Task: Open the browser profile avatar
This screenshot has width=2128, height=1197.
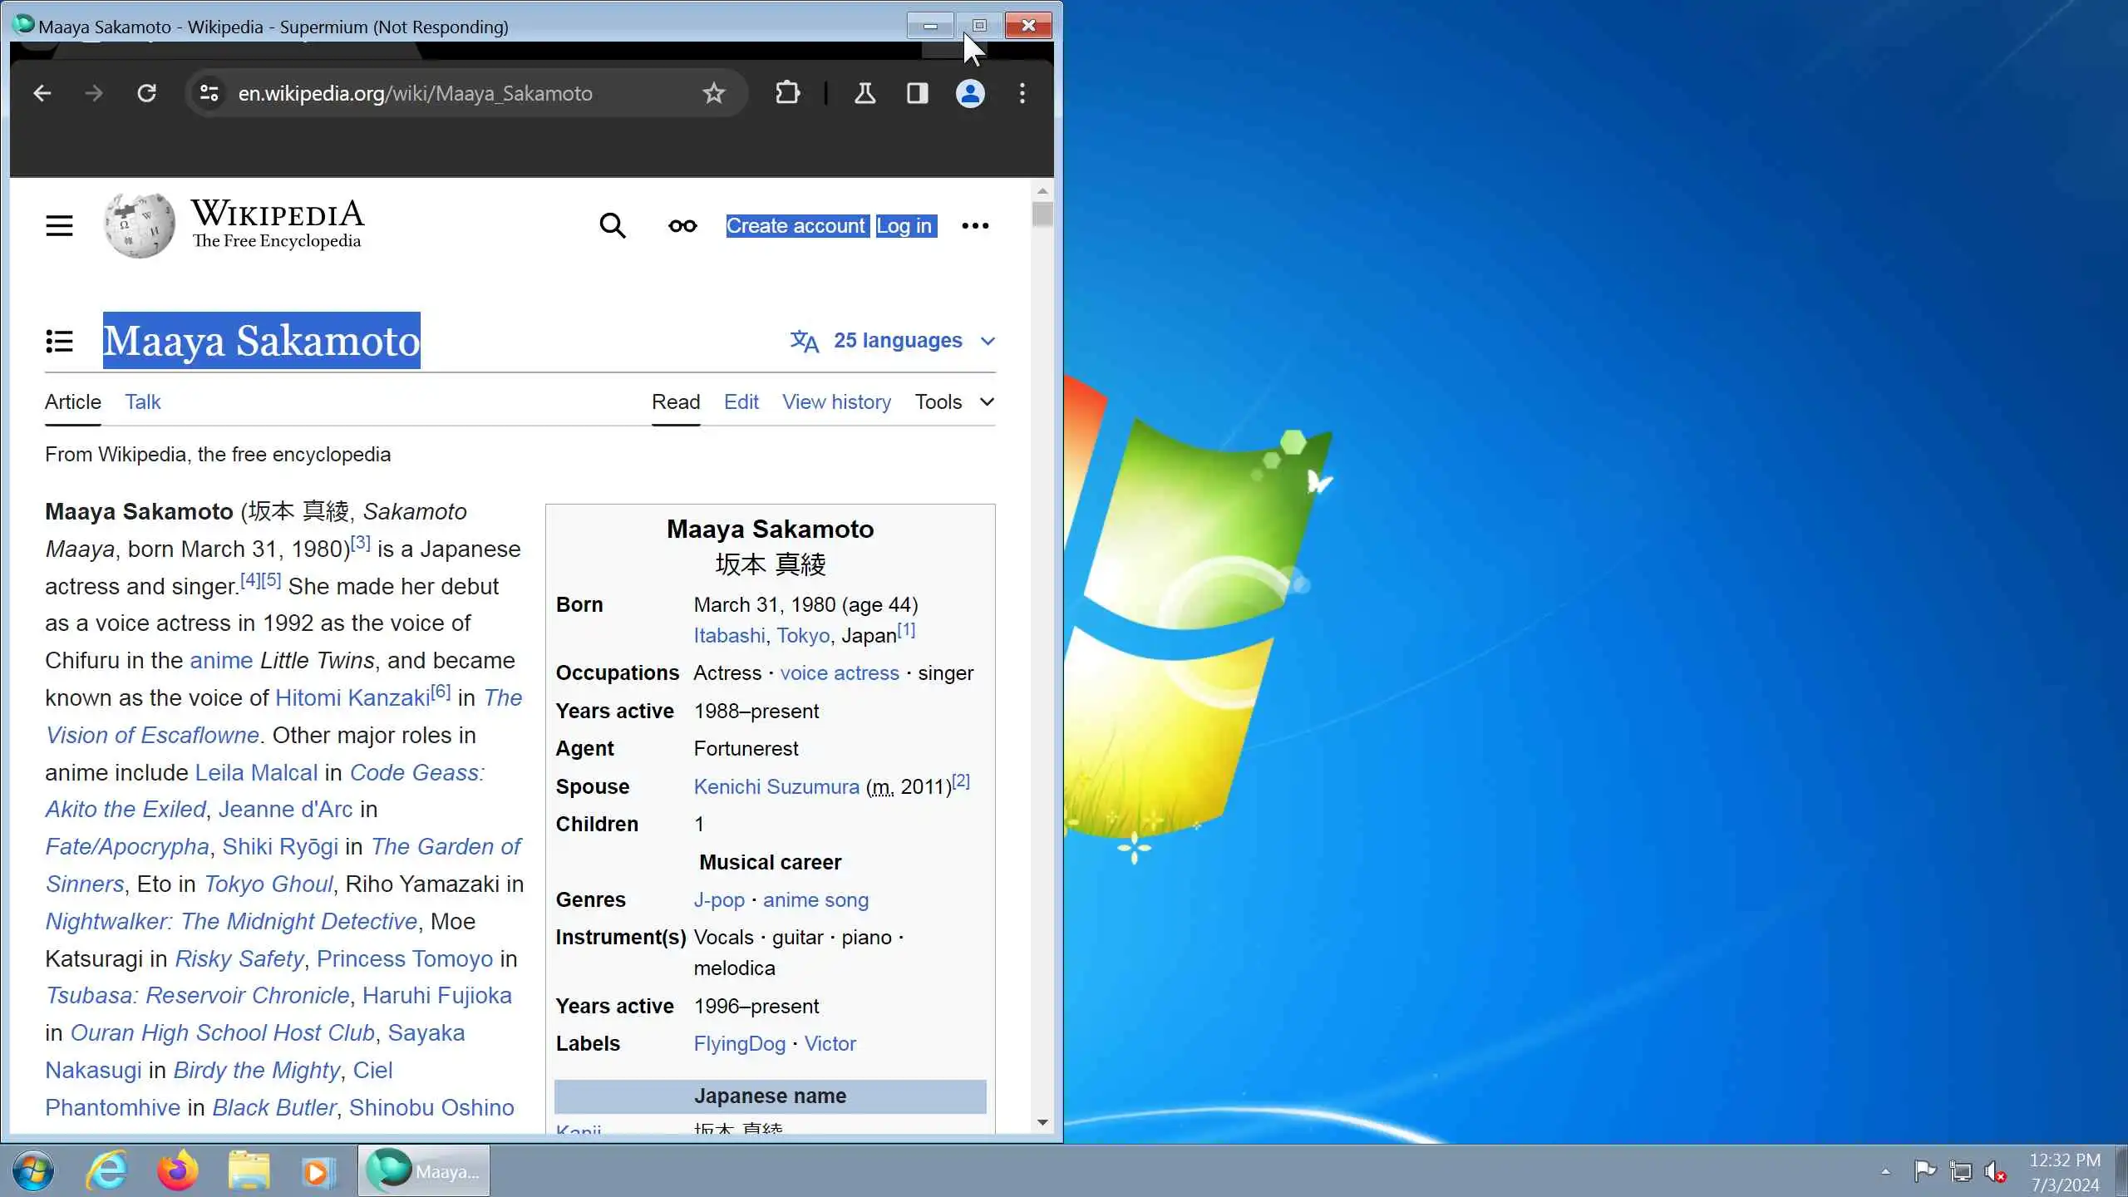Action: coord(969,93)
